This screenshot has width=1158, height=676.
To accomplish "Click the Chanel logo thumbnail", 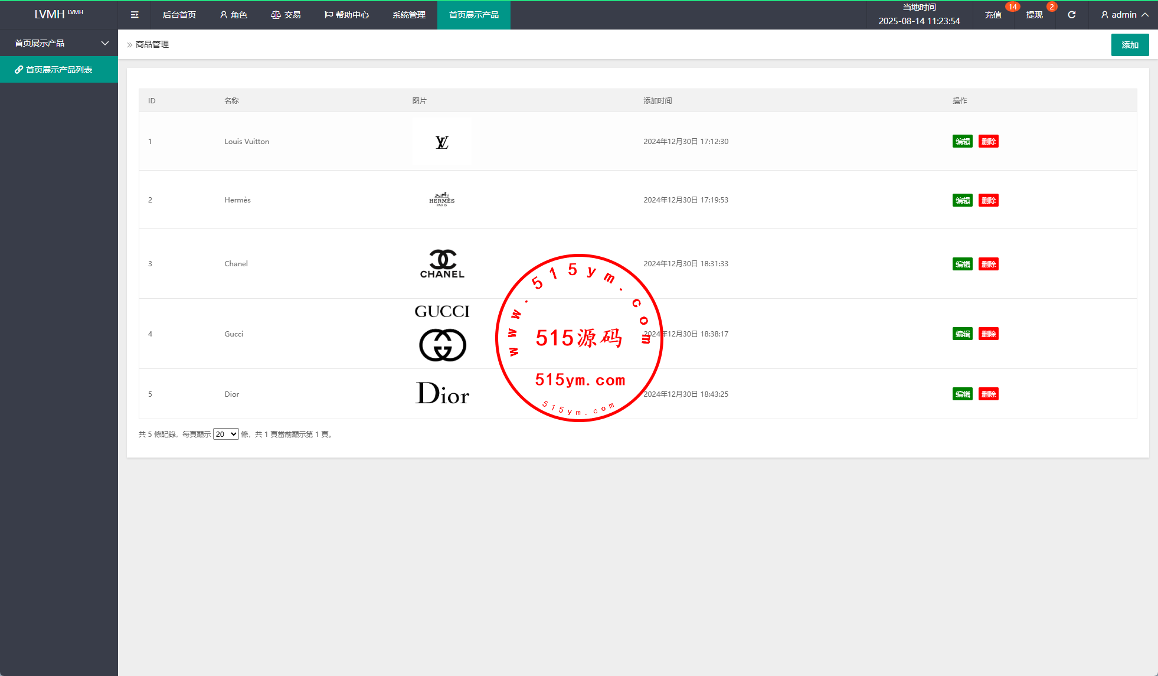I will pos(442,264).
